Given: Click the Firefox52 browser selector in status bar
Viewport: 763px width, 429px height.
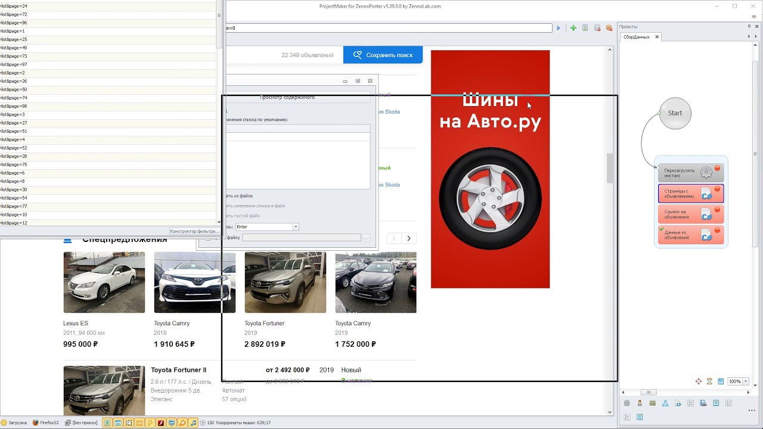Looking at the screenshot, I should click(x=45, y=423).
